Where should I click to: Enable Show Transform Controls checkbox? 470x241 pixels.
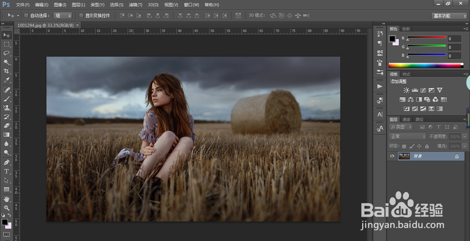tap(81, 15)
